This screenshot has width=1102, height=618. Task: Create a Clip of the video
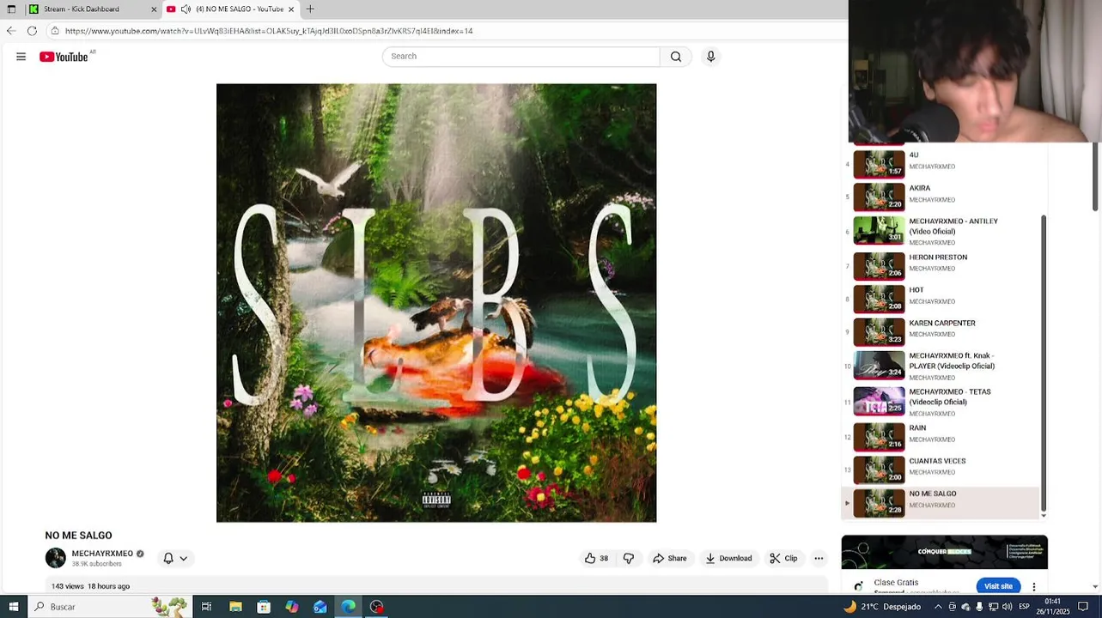[x=783, y=558]
